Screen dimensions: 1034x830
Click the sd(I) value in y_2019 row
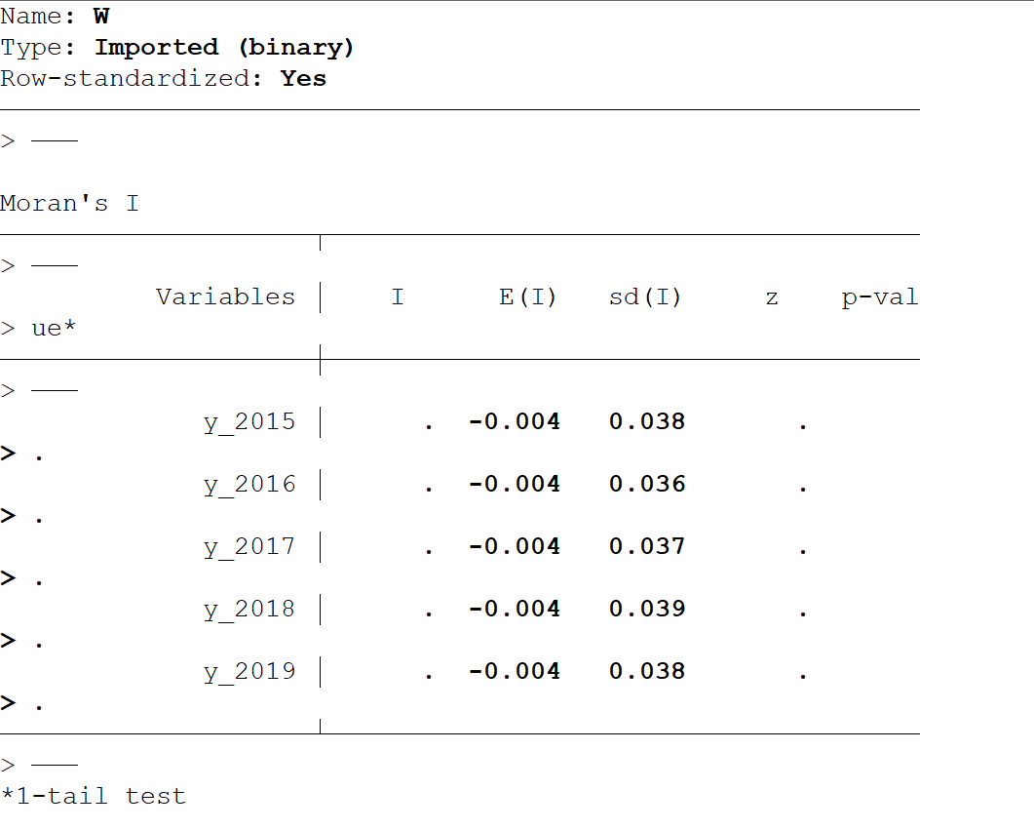(647, 672)
